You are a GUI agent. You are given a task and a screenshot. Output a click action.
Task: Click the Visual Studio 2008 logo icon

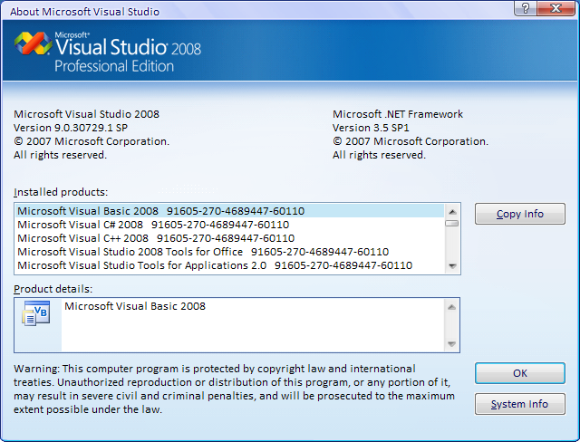tap(34, 43)
